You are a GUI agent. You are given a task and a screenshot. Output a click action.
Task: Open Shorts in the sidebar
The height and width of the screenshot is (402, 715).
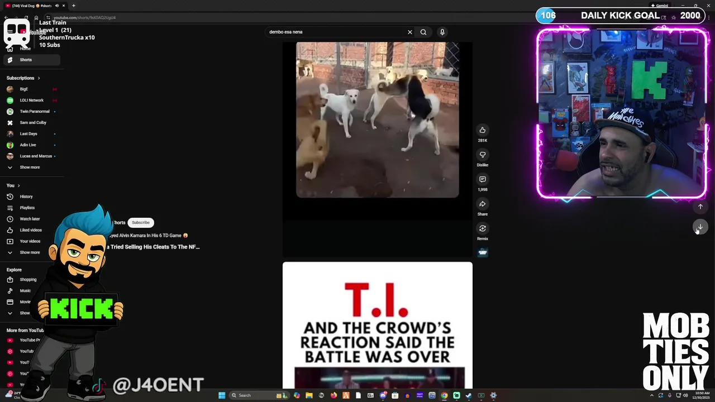pyautogui.click(x=31, y=60)
